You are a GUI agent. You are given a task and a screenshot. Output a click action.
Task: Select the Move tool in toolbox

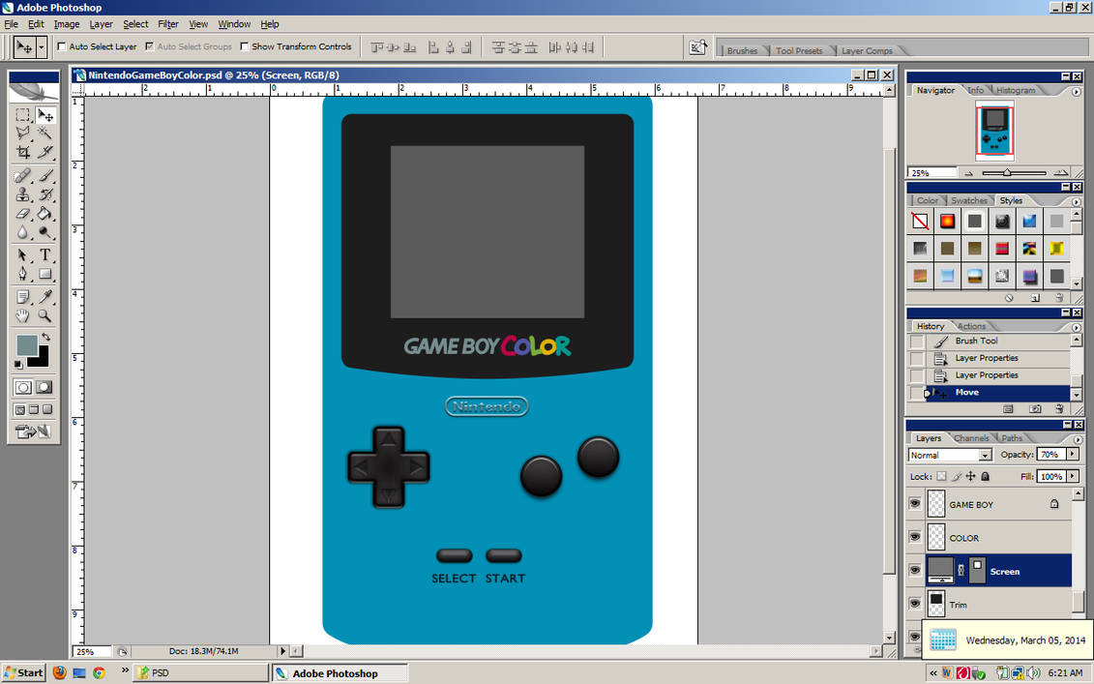click(45, 115)
